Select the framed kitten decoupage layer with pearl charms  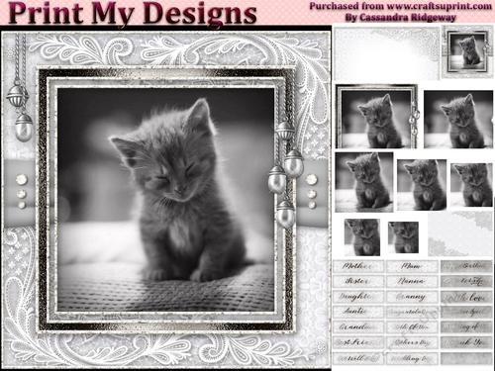(376, 117)
